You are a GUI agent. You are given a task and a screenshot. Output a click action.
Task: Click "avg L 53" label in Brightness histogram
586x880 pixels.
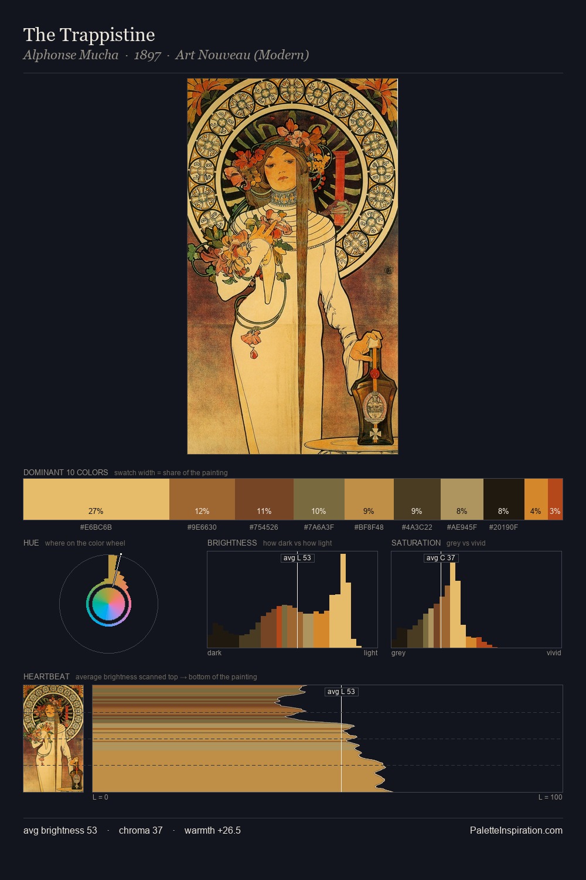pyautogui.click(x=298, y=558)
